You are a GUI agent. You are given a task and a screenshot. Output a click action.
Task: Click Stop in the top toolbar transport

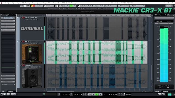click(68, 6)
